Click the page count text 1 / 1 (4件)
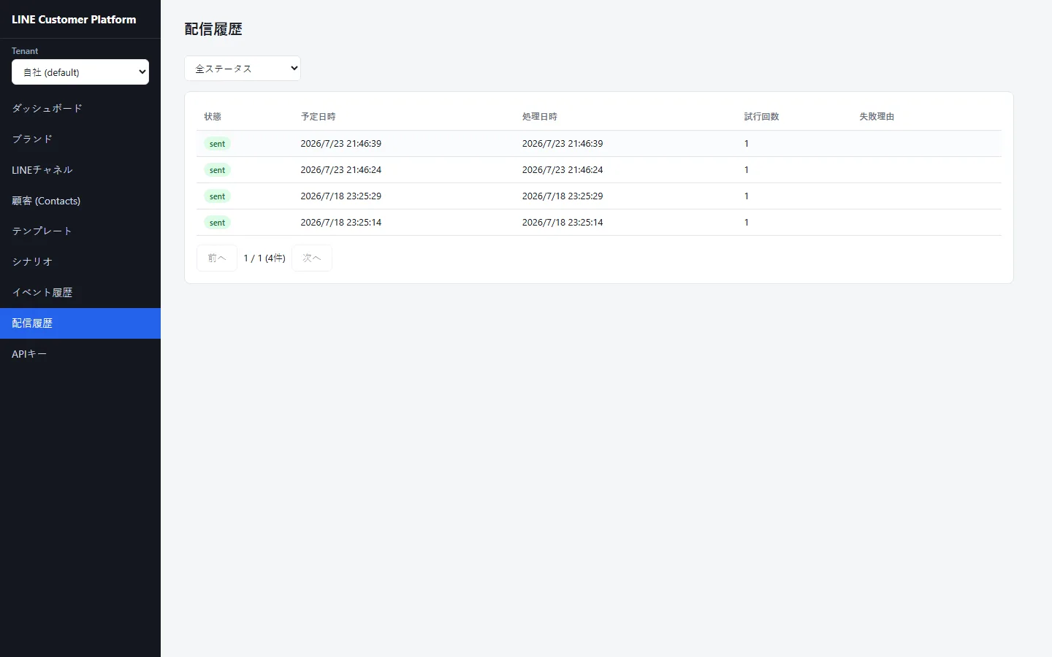1052x657 pixels. pyautogui.click(x=264, y=258)
